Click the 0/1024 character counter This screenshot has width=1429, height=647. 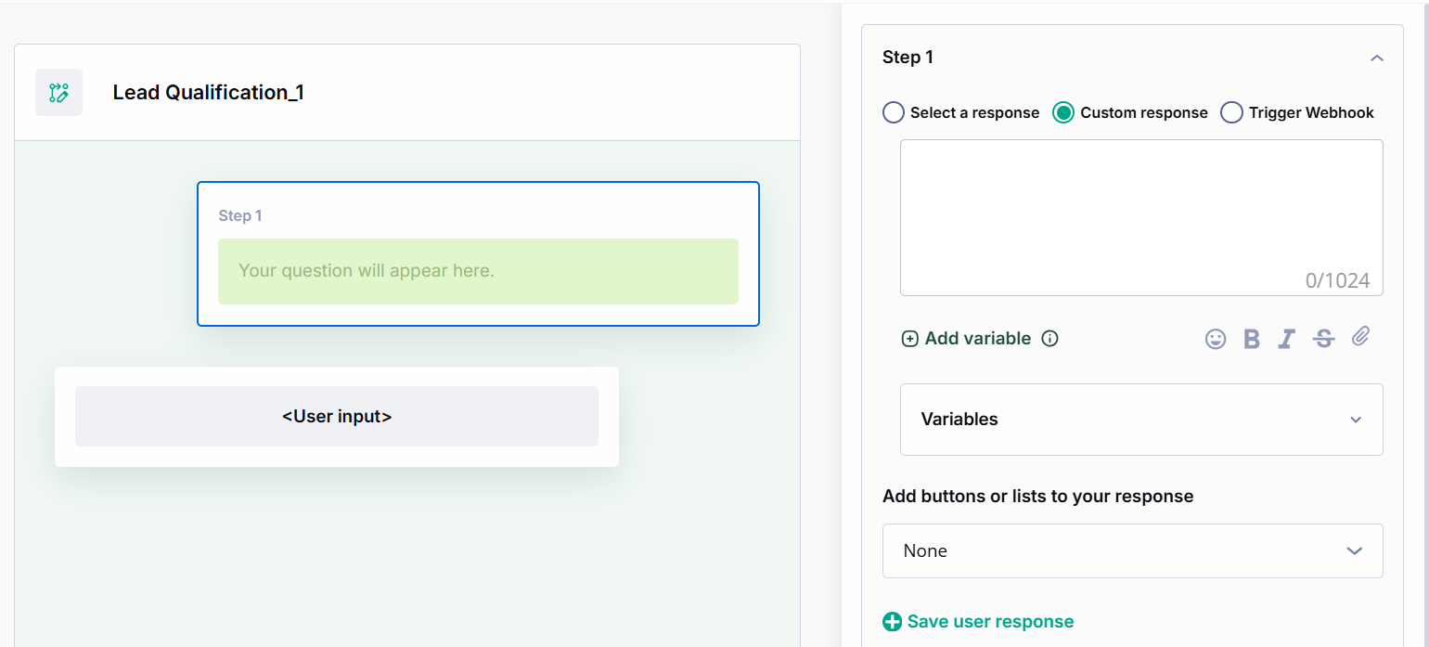(x=1337, y=280)
